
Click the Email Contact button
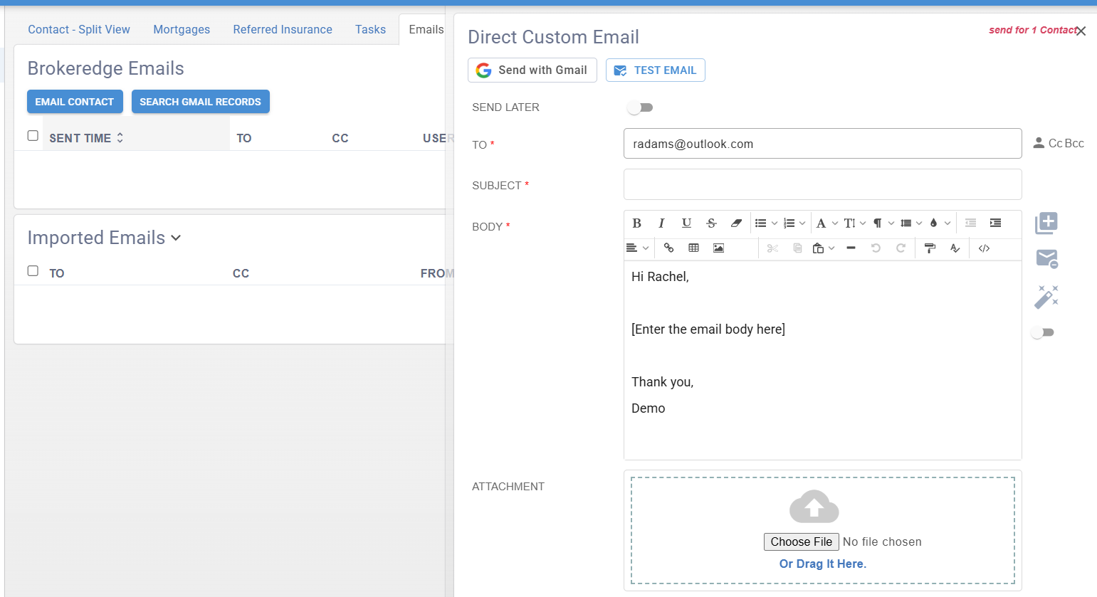(x=75, y=102)
